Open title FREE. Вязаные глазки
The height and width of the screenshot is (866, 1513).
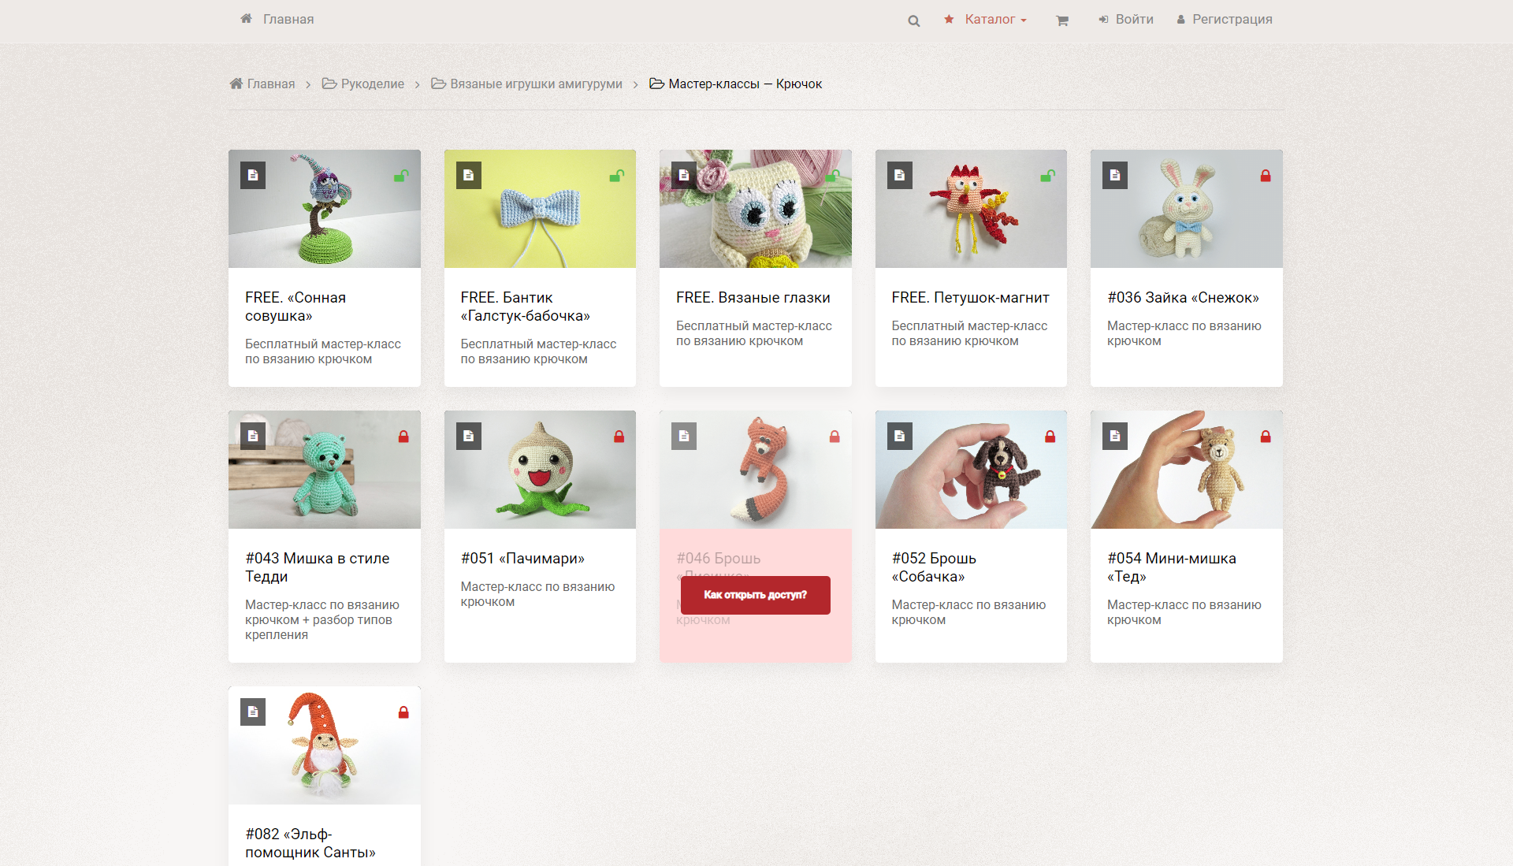tap(753, 298)
